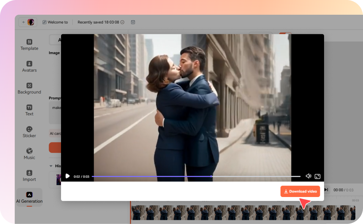Open the Import sidebar panel
Screen dimensions: 363x224
coord(29,176)
